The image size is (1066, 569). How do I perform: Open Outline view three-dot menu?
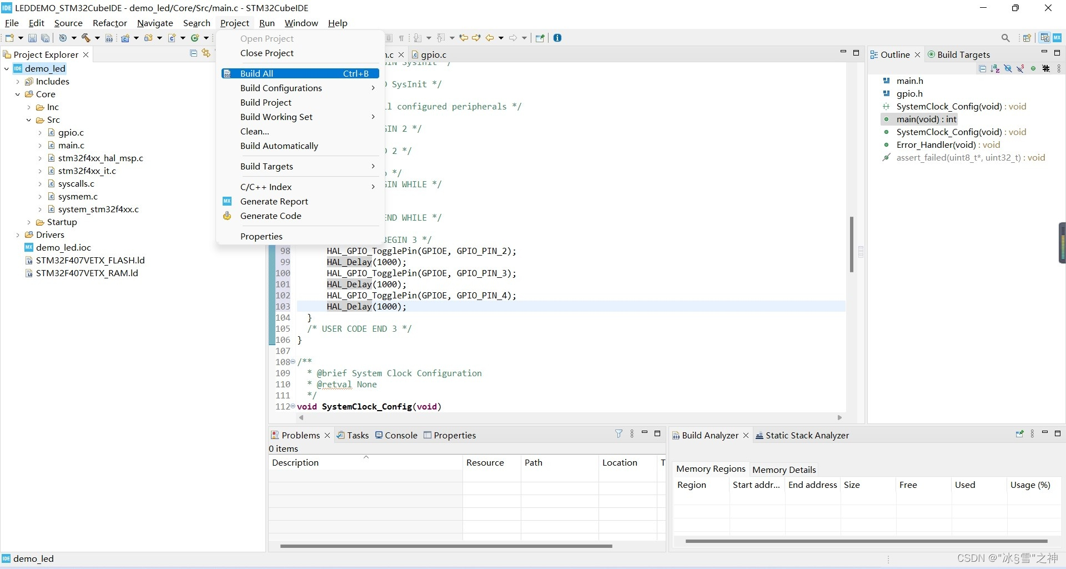1059,68
